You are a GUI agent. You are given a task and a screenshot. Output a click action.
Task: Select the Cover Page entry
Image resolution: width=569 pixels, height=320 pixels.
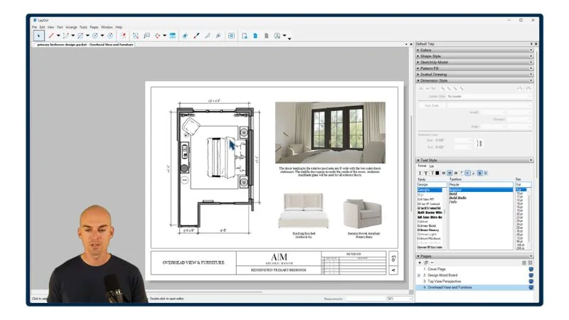[437, 270]
